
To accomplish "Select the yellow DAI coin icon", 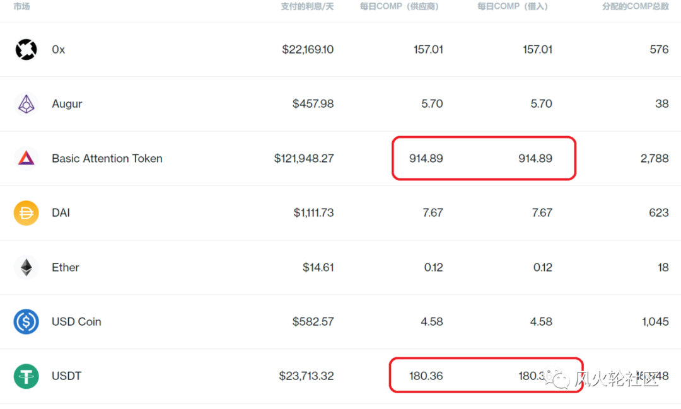I will click(x=26, y=212).
